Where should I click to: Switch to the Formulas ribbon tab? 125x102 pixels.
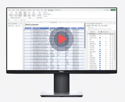[x=29, y=10]
